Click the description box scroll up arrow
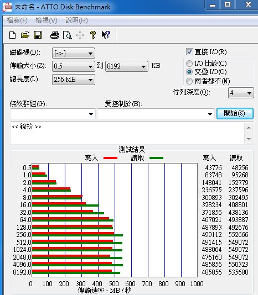Screen dimensions: 258x295 click(249, 128)
